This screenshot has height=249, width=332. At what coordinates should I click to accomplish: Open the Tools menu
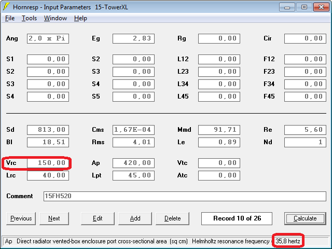point(29,18)
